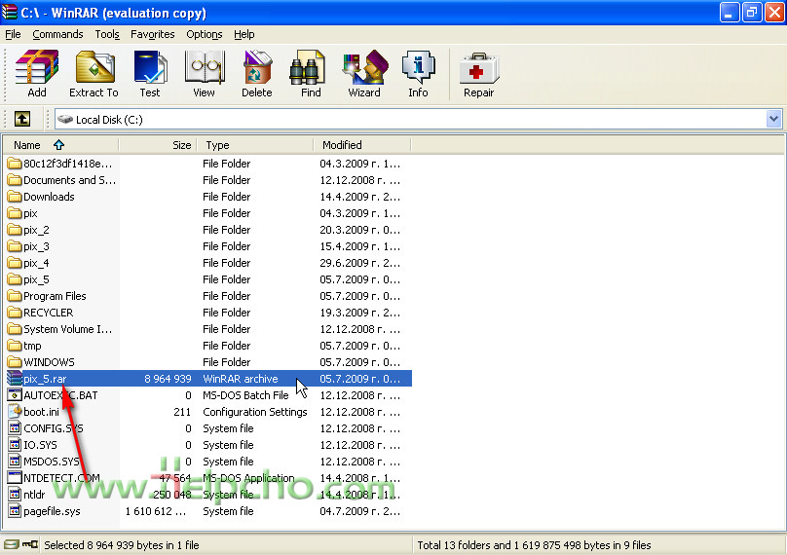Click the drive icon in status bar
Image resolution: width=787 pixels, height=555 pixels.
click(x=11, y=544)
